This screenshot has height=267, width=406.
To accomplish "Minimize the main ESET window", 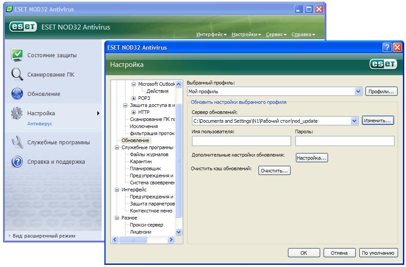I will [298, 9].
